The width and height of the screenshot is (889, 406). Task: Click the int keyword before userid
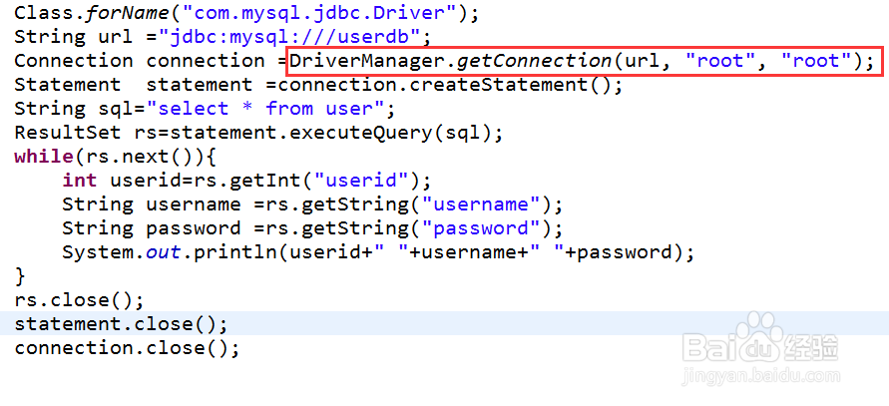coord(80,181)
